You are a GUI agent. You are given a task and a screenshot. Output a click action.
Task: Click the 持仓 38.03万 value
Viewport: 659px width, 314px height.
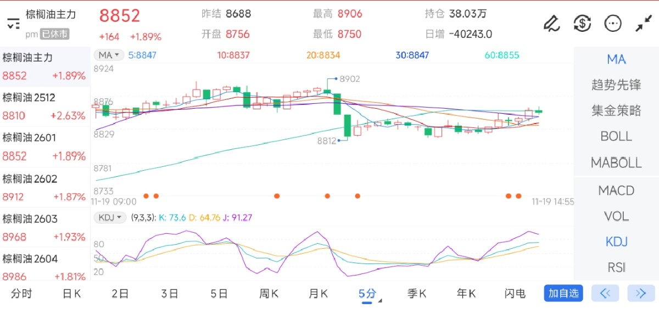pos(468,14)
